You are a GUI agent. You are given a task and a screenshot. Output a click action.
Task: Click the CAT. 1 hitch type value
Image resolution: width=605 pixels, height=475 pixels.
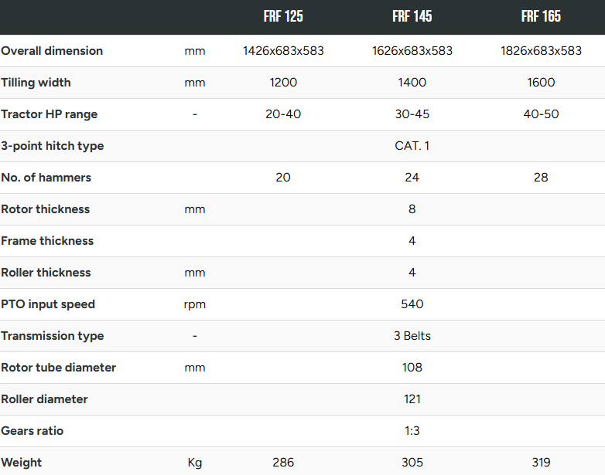412,146
